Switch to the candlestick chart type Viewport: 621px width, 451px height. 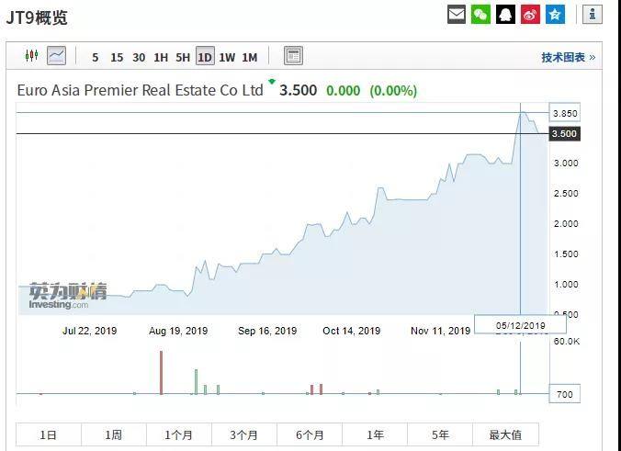pos(32,56)
